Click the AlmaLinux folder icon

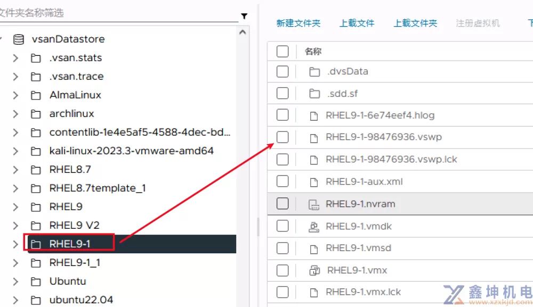click(x=36, y=95)
